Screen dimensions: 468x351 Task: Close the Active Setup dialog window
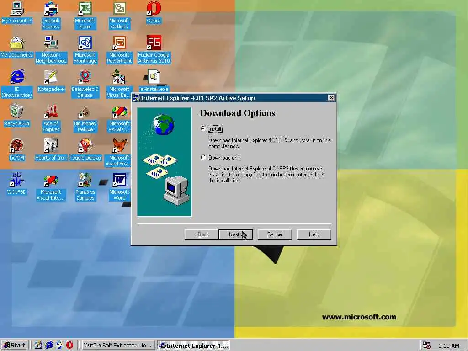(x=331, y=98)
